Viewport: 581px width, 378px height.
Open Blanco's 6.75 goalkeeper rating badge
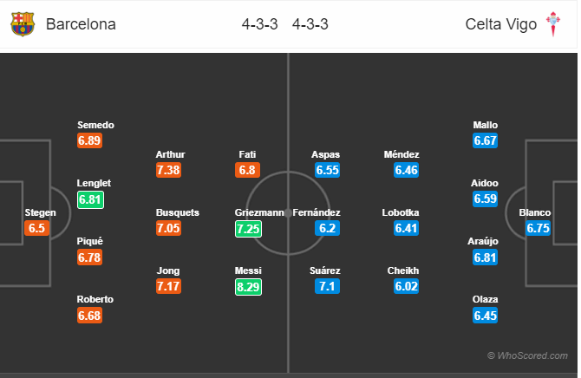pos(538,228)
